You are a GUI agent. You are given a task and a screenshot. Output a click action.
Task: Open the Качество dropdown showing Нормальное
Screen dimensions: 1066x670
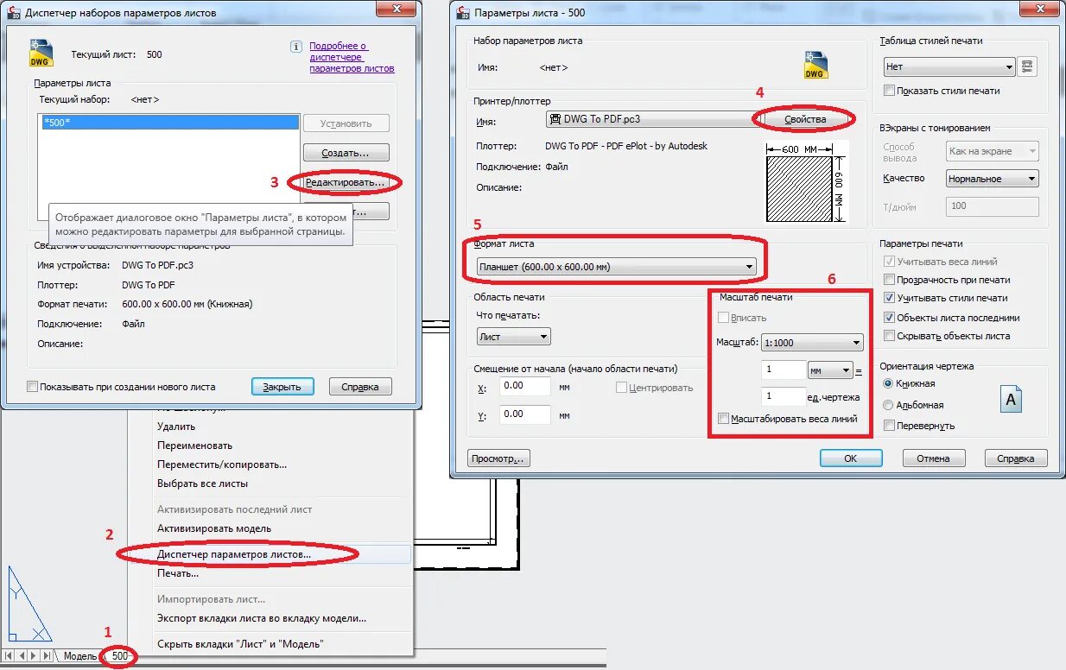coord(992,179)
